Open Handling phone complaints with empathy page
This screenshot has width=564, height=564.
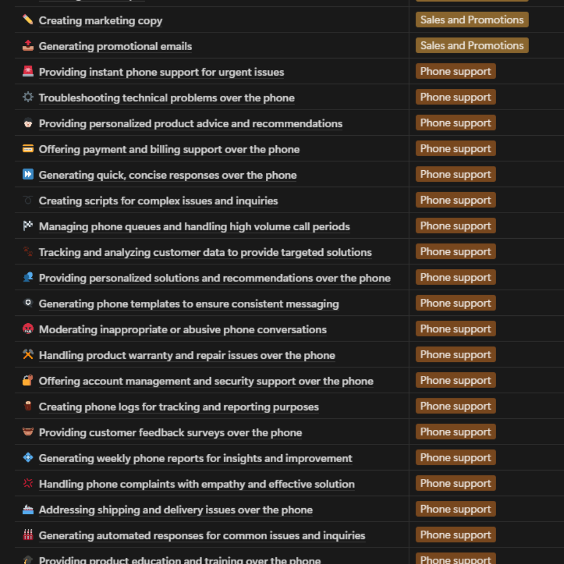[x=197, y=484]
